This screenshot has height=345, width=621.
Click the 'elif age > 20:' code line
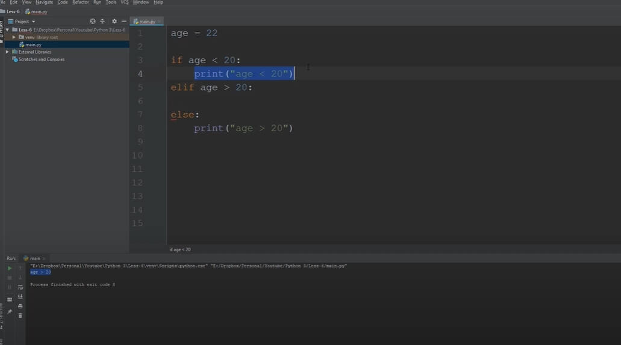coord(211,87)
